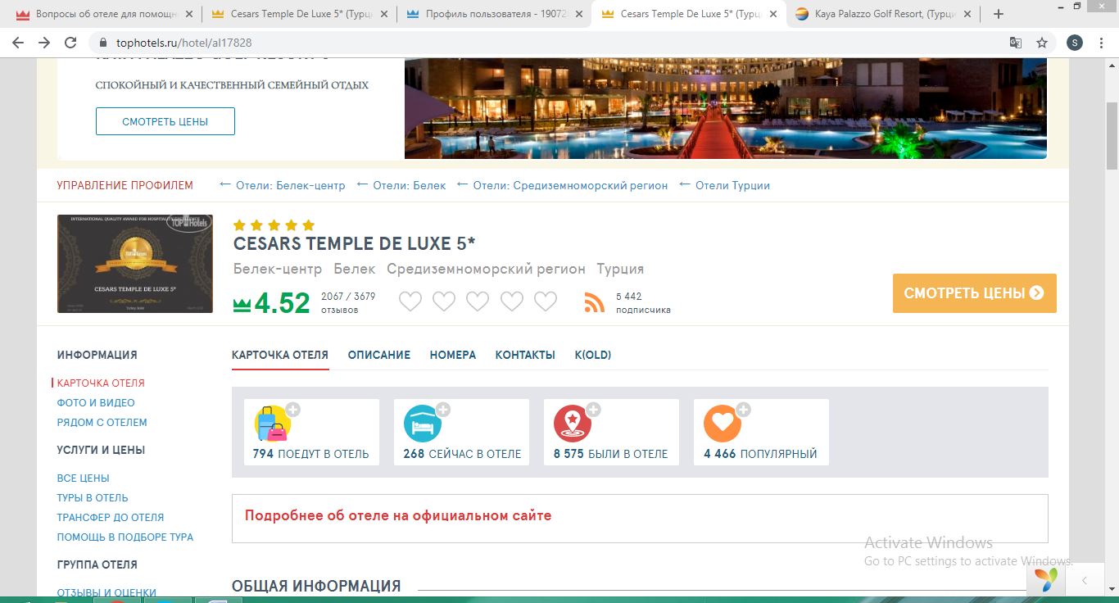1119x603 pixels.
Task: Click bed icon 'Сейчас в отеле'
Action: (x=423, y=424)
